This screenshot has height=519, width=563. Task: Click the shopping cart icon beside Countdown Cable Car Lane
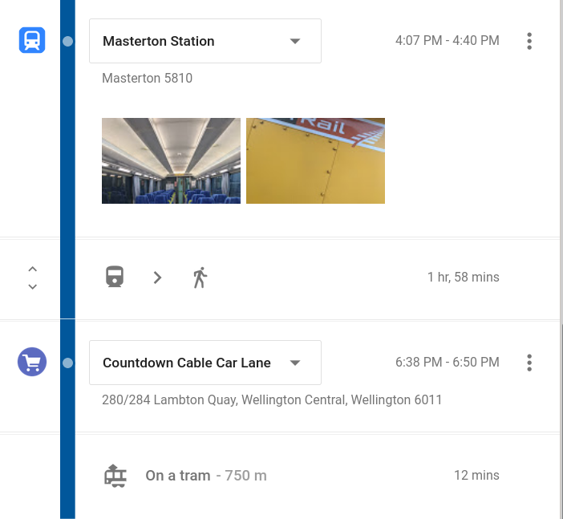pyautogui.click(x=32, y=362)
